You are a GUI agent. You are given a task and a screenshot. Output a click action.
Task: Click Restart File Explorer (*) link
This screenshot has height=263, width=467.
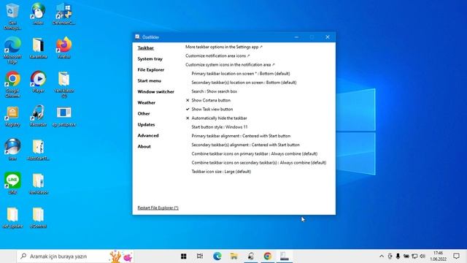[x=158, y=207]
